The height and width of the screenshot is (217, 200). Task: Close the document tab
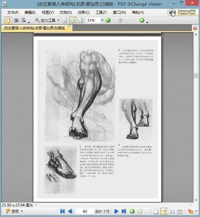click(69, 26)
